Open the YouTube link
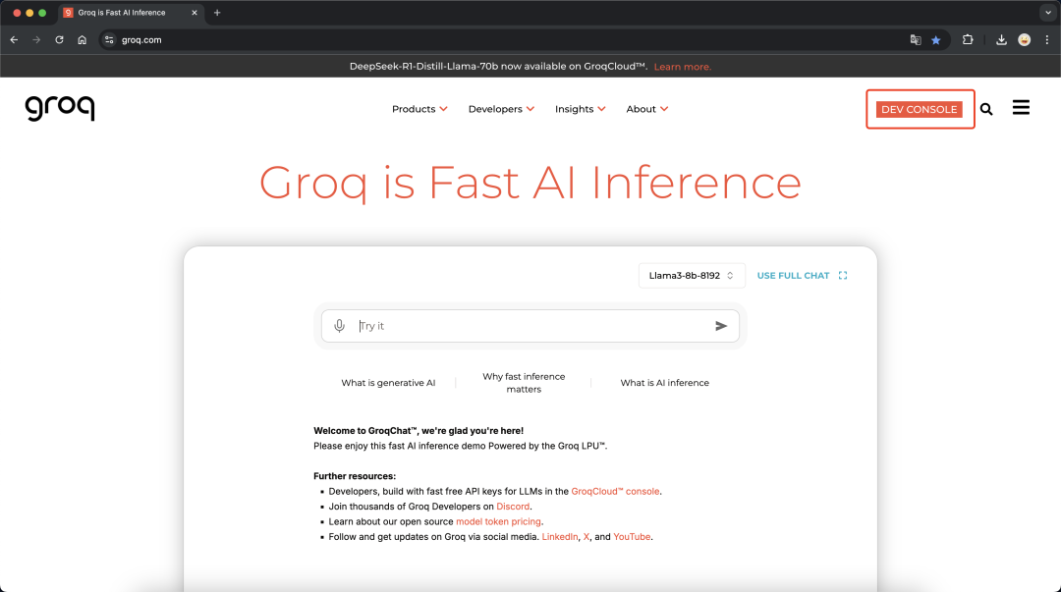Screen dimensions: 1061x592 point(632,536)
